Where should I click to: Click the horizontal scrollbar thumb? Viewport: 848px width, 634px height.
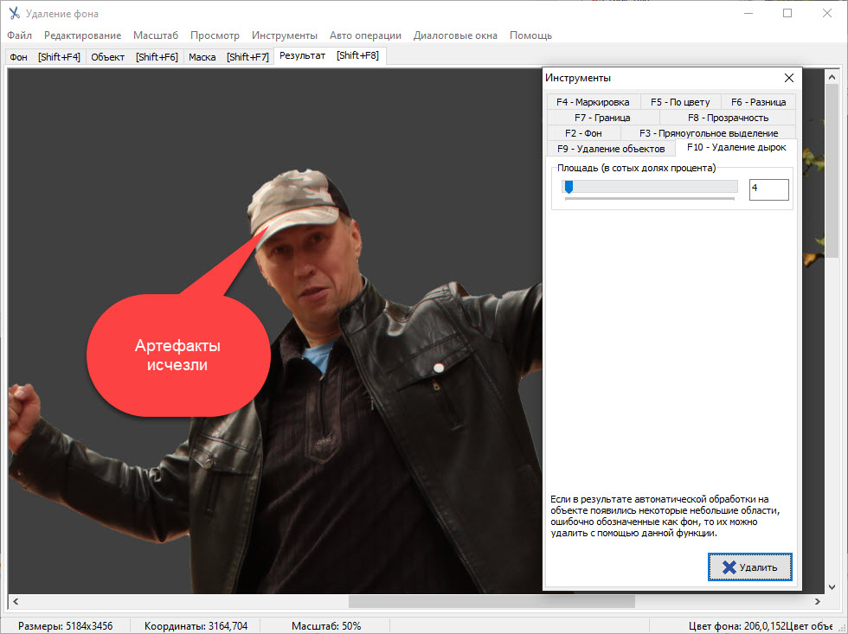click(x=491, y=602)
